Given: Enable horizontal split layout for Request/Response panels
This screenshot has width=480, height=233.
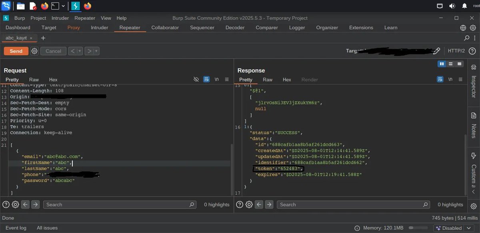Looking at the screenshot, I should tap(450, 64).
